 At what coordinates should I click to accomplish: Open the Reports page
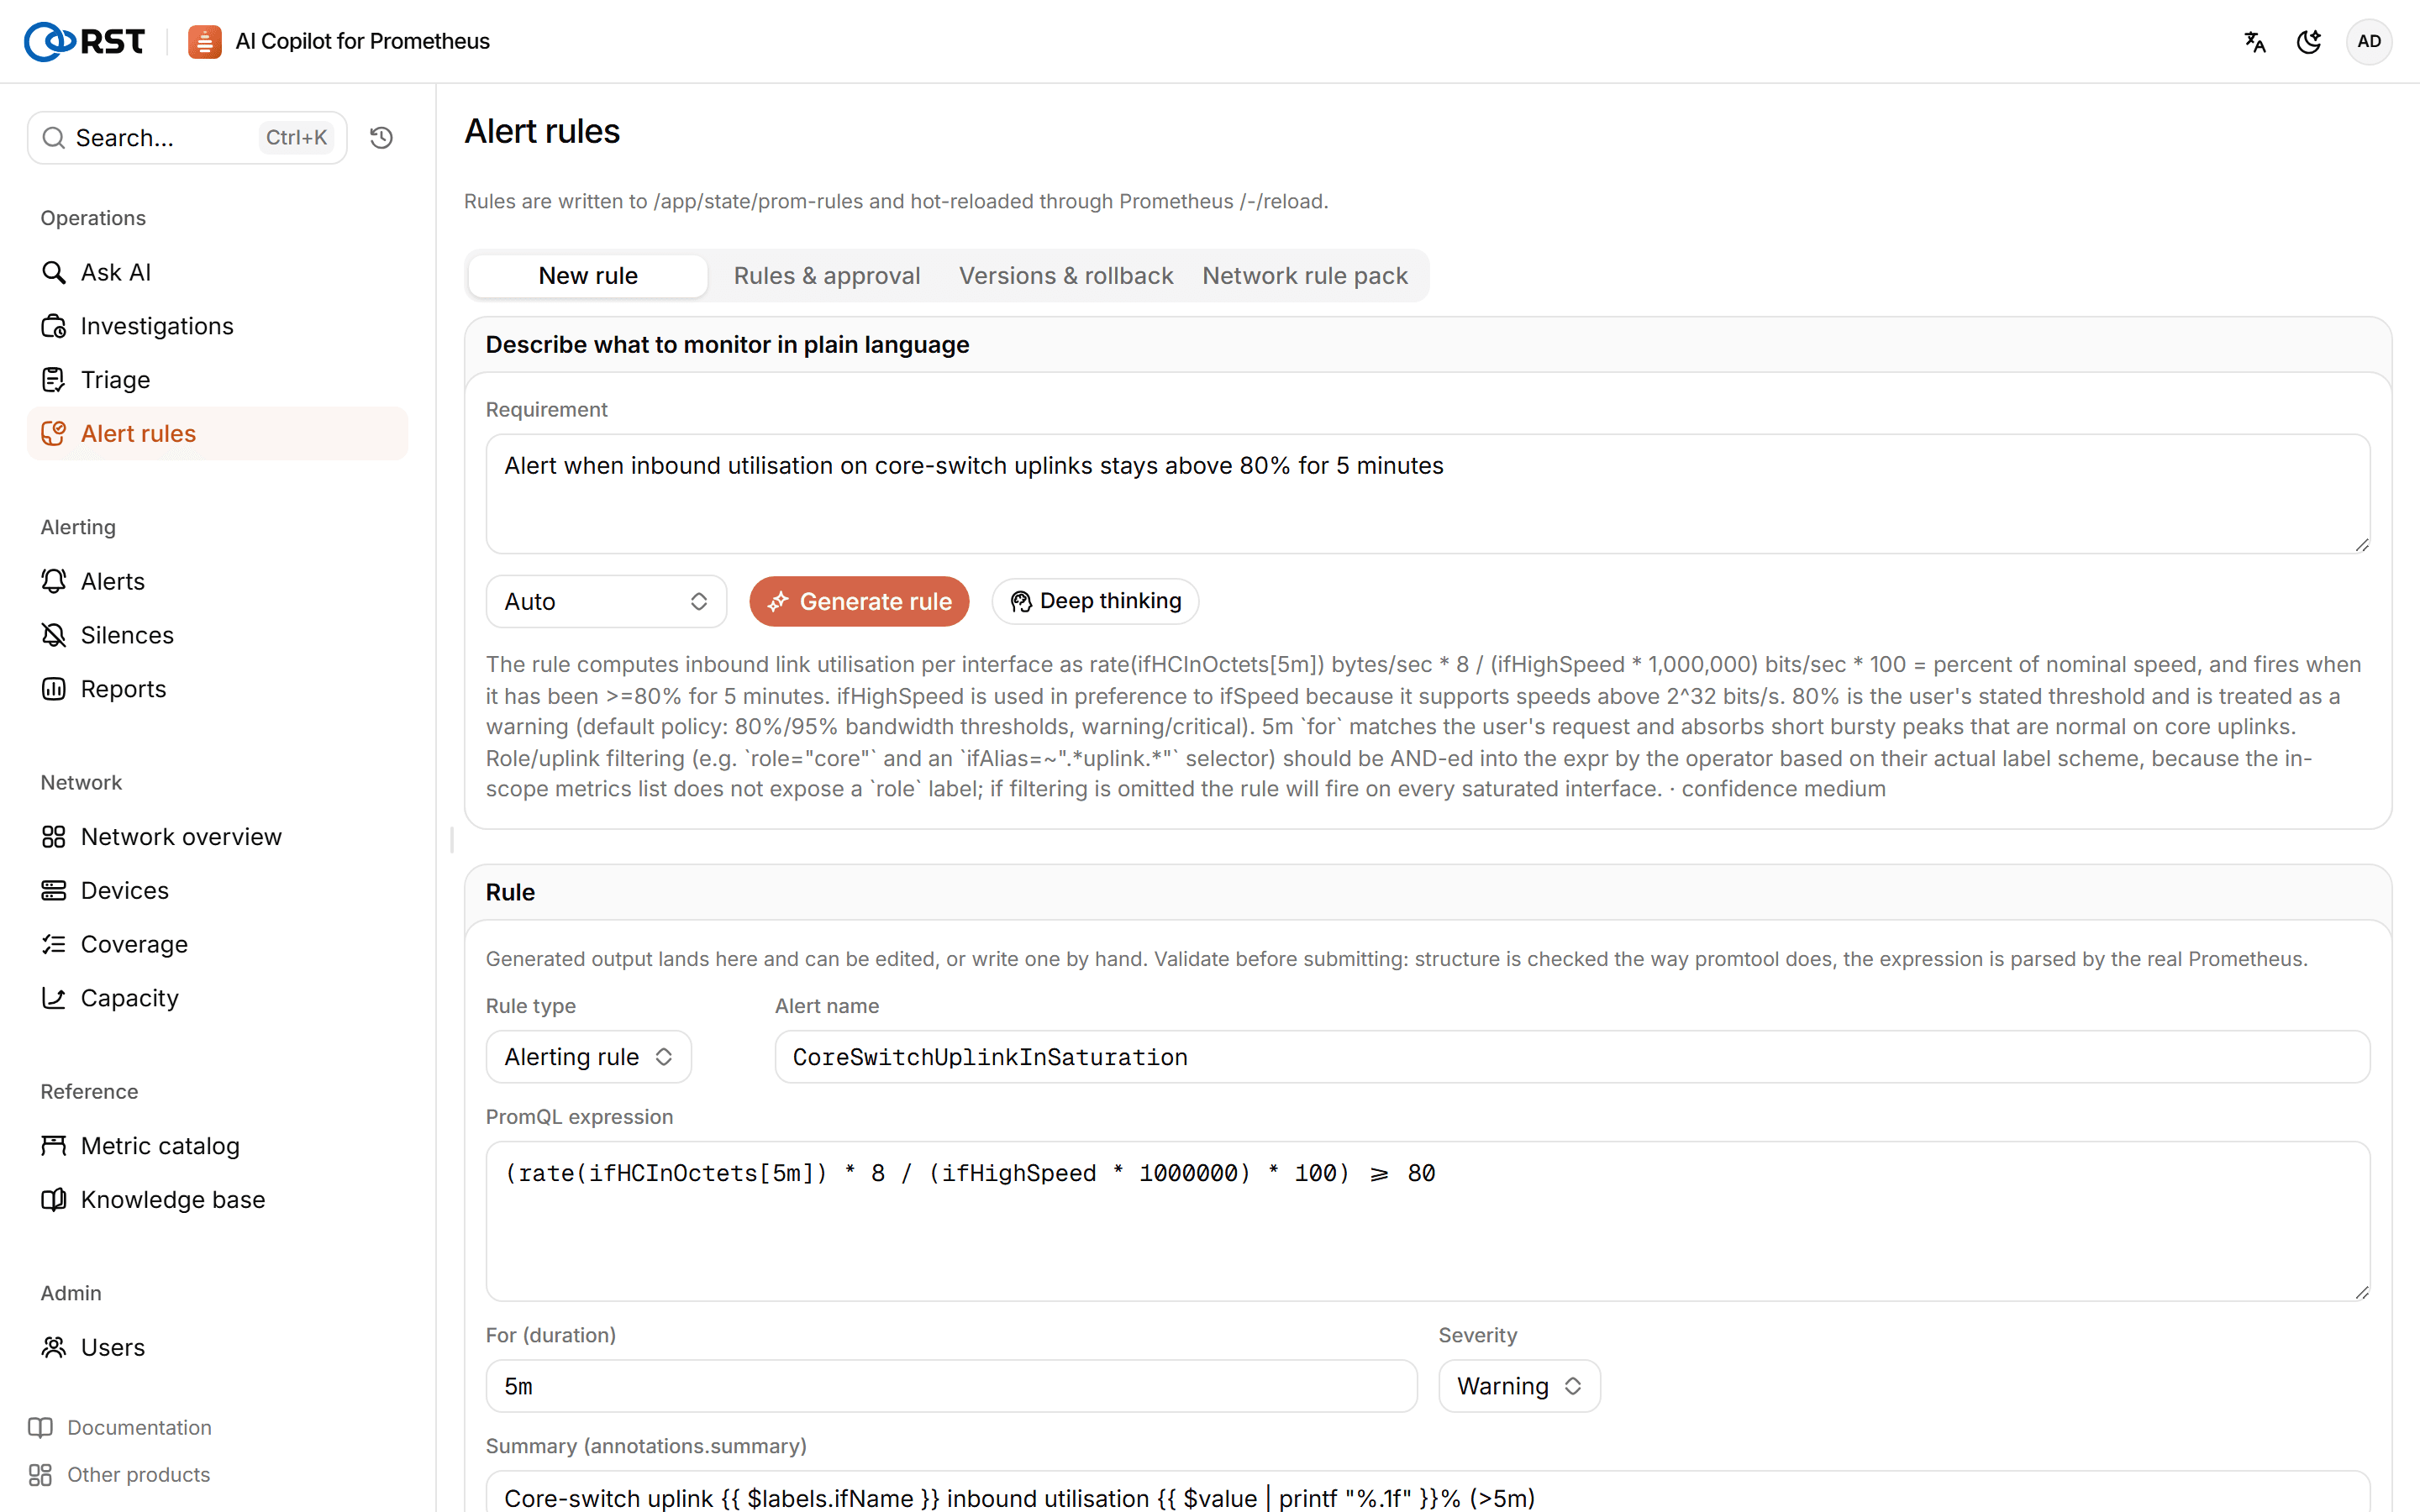(x=217, y=689)
